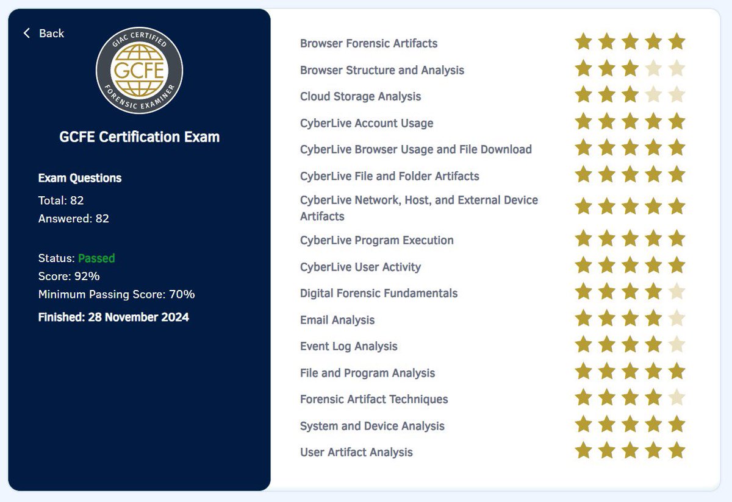Click faded fifth star of Event Log Analysis
This screenshot has width=732, height=502.
tap(676, 344)
